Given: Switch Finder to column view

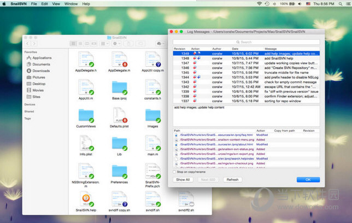Looking at the screenshot, I should pyautogui.click(x=87, y=44).
